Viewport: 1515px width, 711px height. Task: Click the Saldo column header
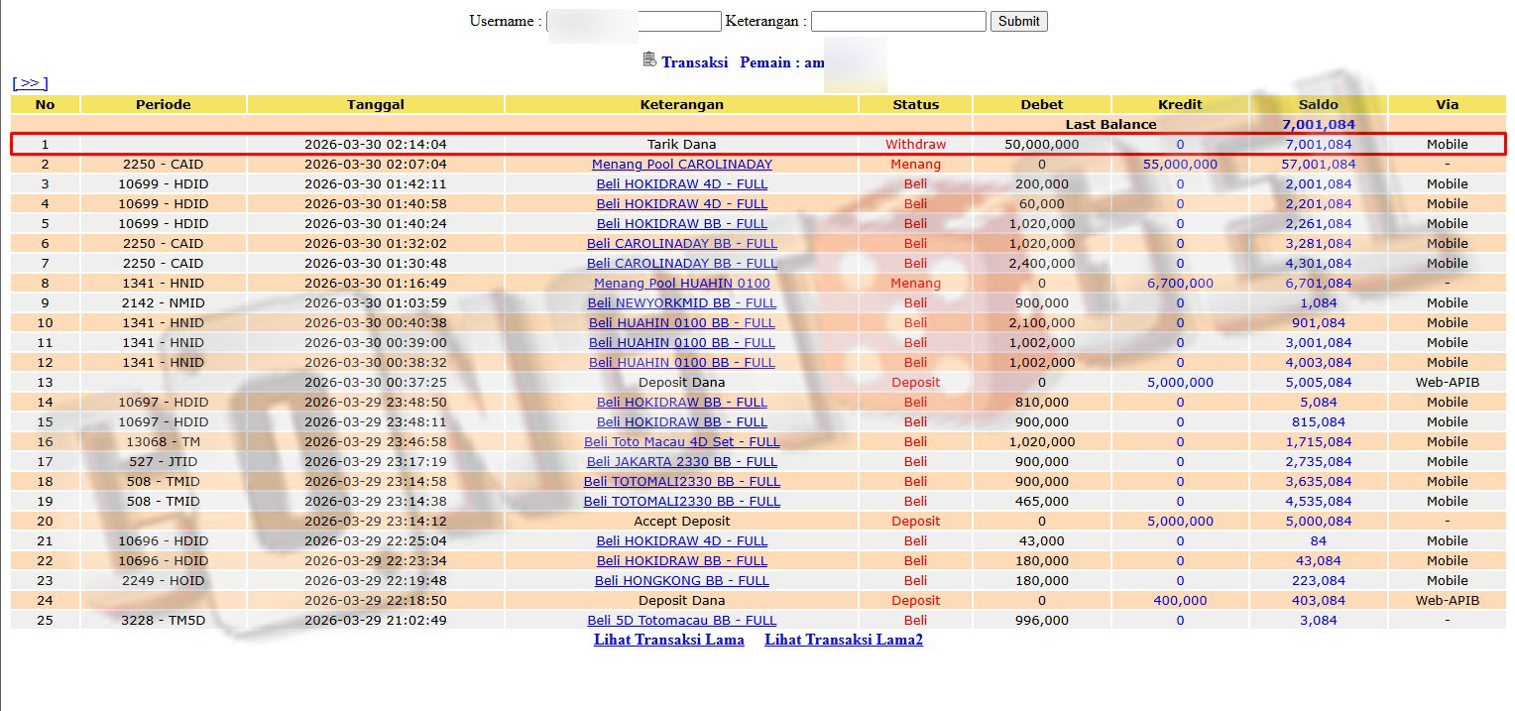(1319, 104)
